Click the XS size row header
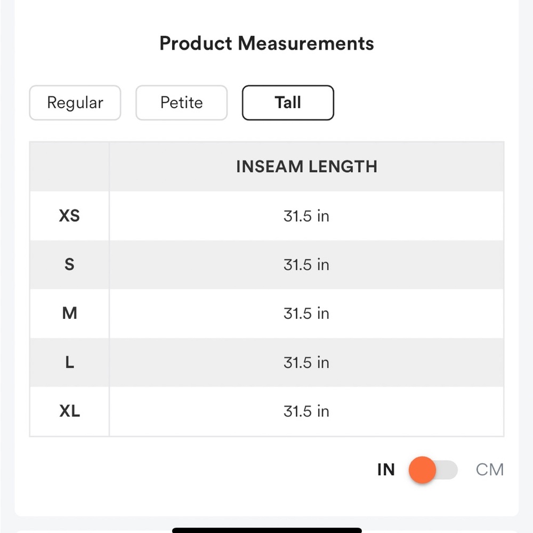This screenshot has width=533, height=533. 69,216
